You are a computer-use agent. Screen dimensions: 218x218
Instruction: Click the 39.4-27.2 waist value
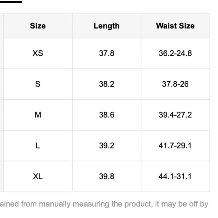(x=175, y=115)
